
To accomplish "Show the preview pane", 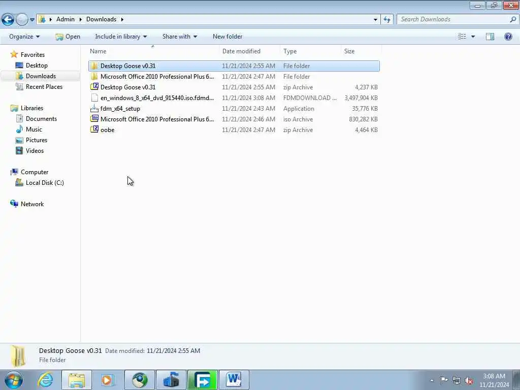I will click(x=490, y=37).
